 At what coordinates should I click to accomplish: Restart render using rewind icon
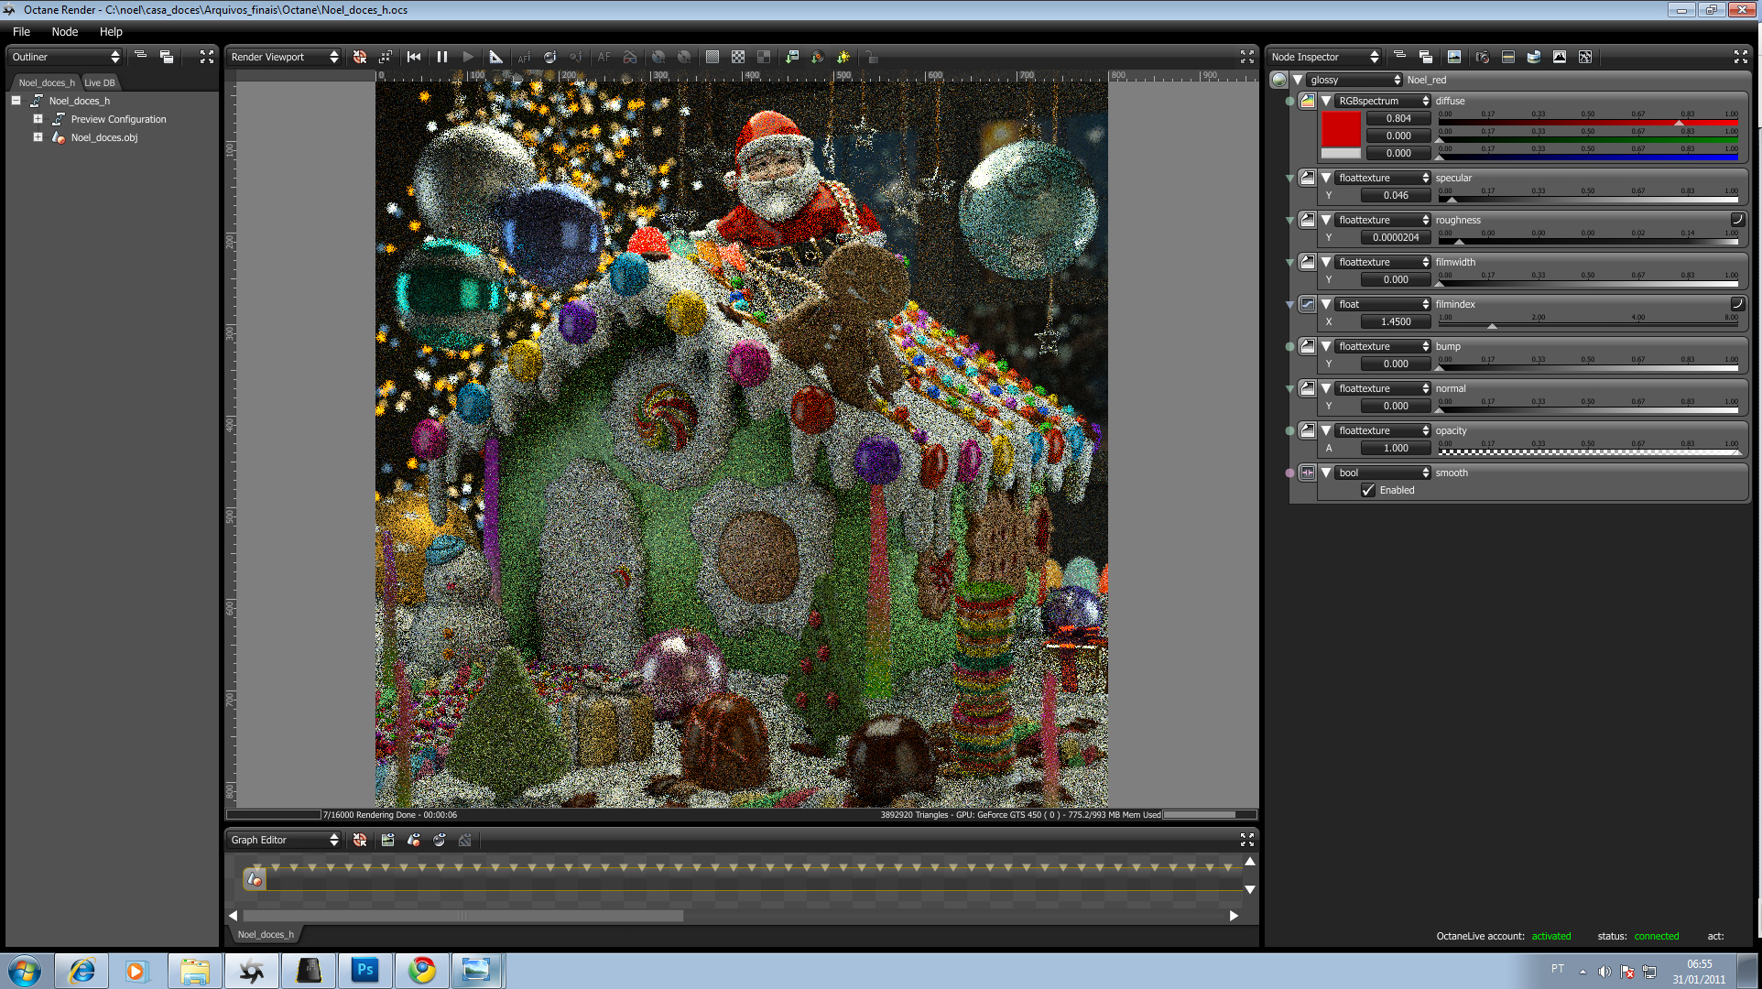(414, 57)
